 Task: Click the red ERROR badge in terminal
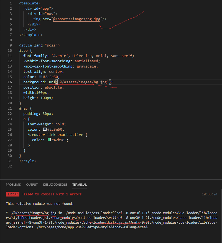pyautogui.click(x=12, y=194)
